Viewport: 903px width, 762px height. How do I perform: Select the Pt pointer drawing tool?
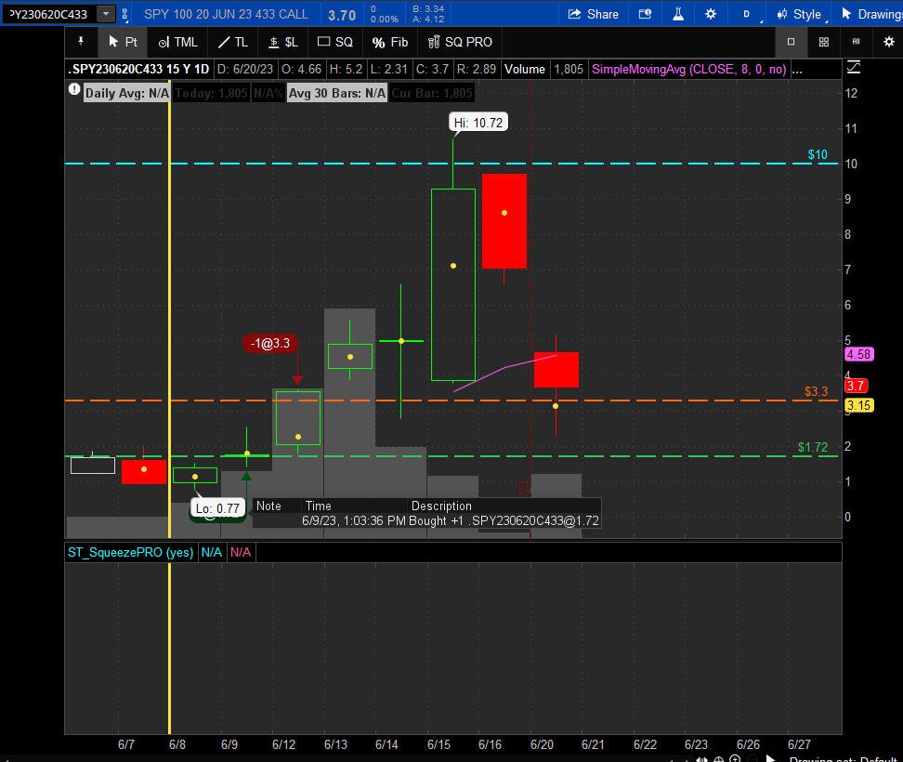pos(123,42)
